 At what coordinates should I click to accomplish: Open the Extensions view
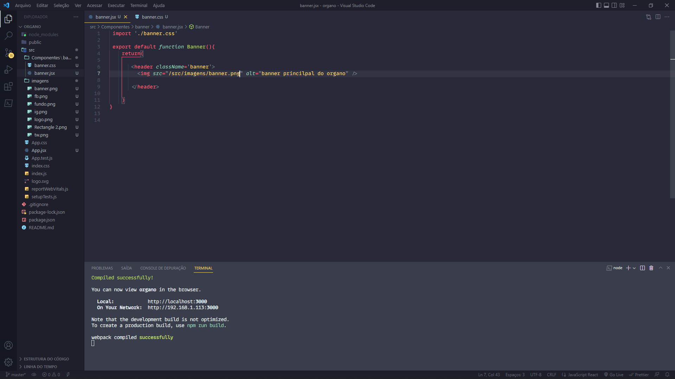tap(8, 86)
